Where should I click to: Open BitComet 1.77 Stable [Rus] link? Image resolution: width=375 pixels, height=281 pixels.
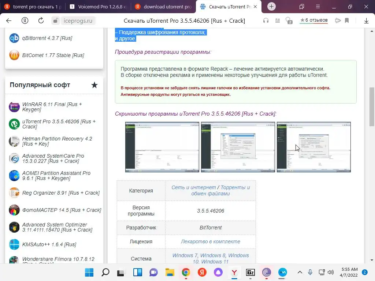53,55
